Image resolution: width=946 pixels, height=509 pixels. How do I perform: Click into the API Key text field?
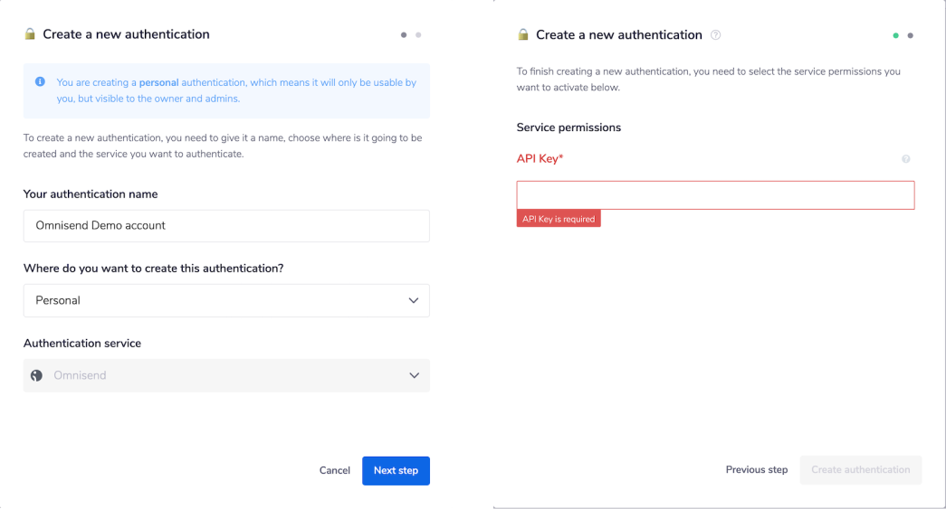pos(715,195)
